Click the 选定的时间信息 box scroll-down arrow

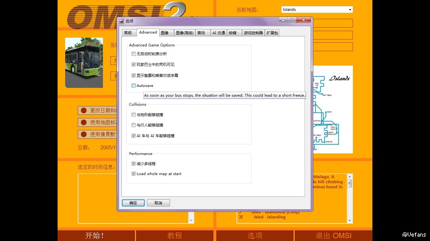click(x=191, y=221)
